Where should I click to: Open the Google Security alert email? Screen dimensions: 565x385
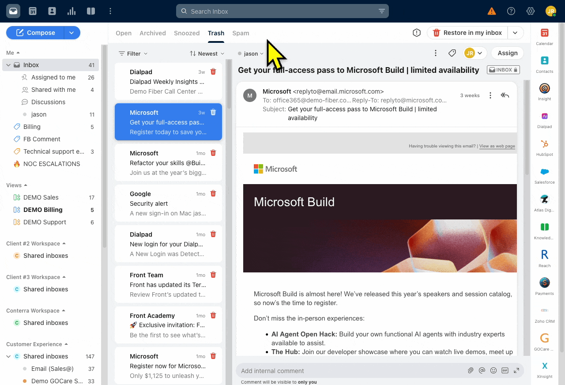168,203
